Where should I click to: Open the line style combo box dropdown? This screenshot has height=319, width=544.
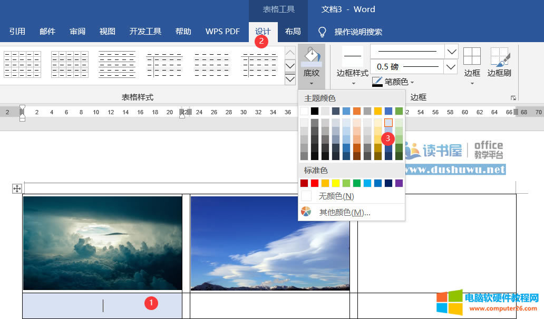pos(451,51)
